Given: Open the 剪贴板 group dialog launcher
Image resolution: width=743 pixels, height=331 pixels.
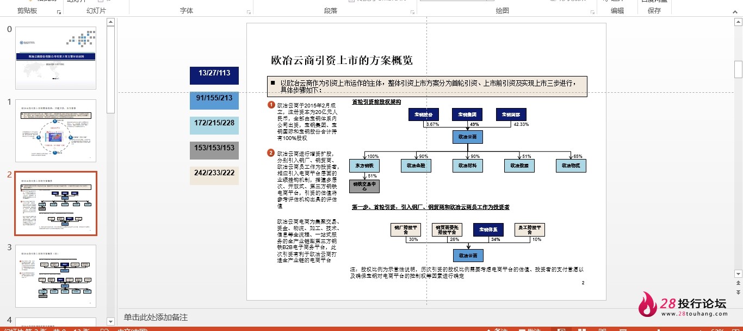Looking at the screenshot, I should coord(59,12).
